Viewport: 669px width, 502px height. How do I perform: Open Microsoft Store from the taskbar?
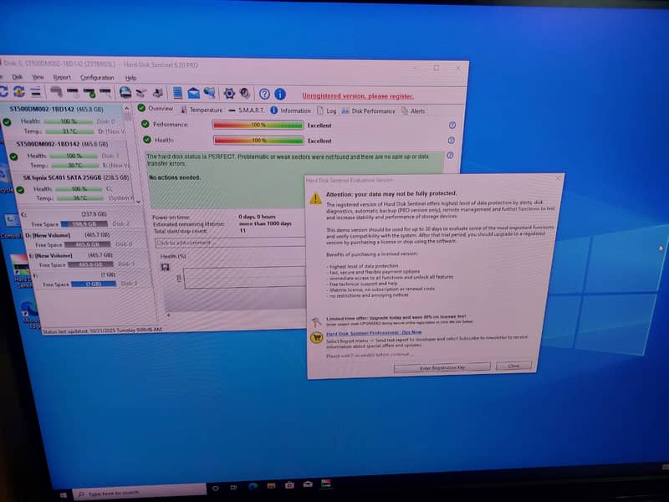tap(289, 485)
